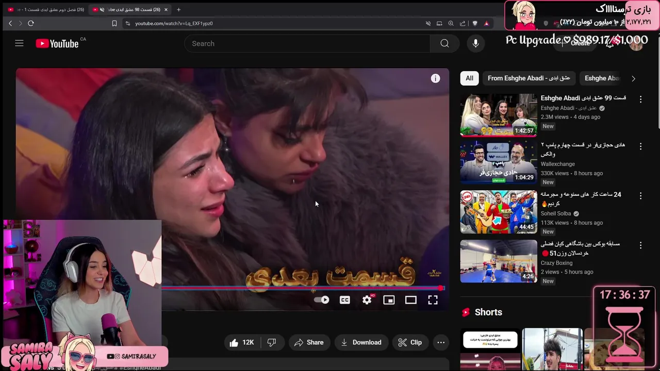Image resolution: width=660 pixels, height=371 pixels.
Task: Open the 'Eshghe Abadi قسمت 99' video title
Action: click(583, 98)
